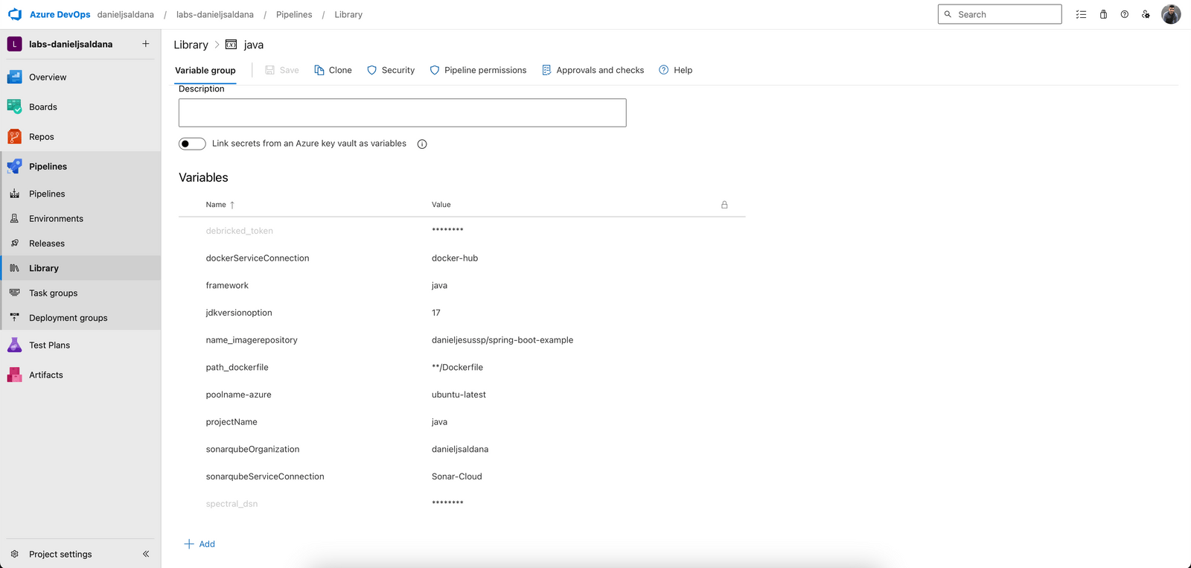Click the variable group icon beside java
This screenshot has width=1191, height=568.
232,45
